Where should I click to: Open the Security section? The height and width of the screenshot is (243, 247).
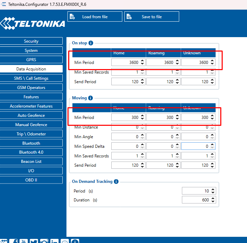[x=31, y=41]
